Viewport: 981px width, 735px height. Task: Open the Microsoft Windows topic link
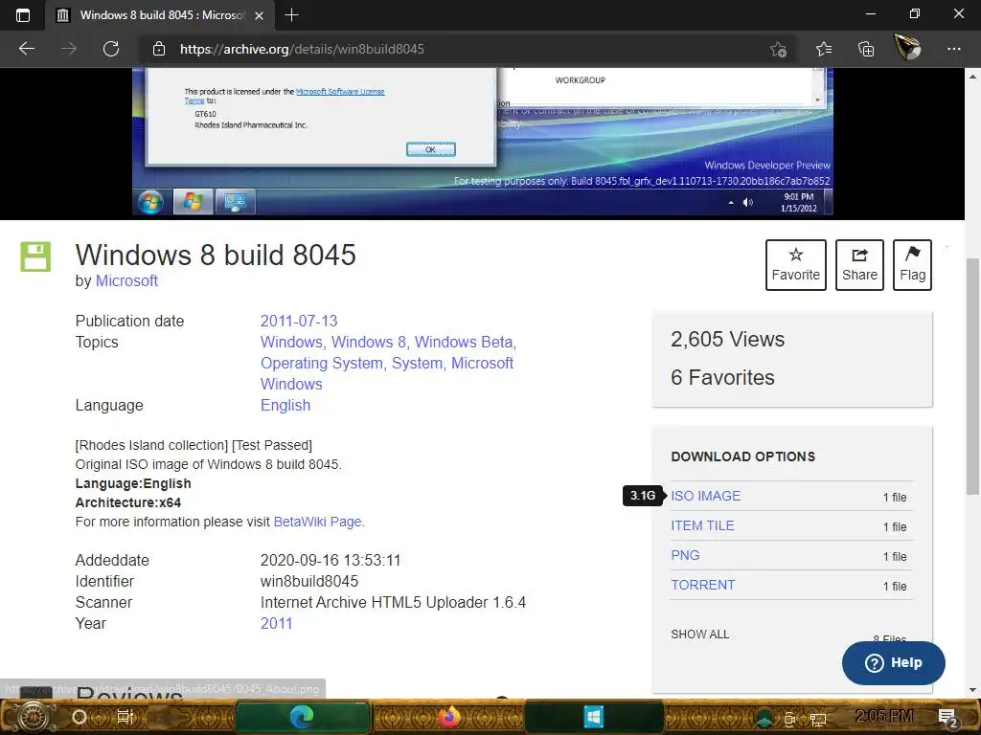click(387, 373)
